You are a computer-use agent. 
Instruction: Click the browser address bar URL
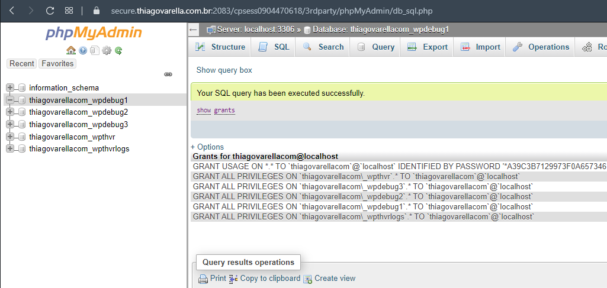(x=272, y=11)
